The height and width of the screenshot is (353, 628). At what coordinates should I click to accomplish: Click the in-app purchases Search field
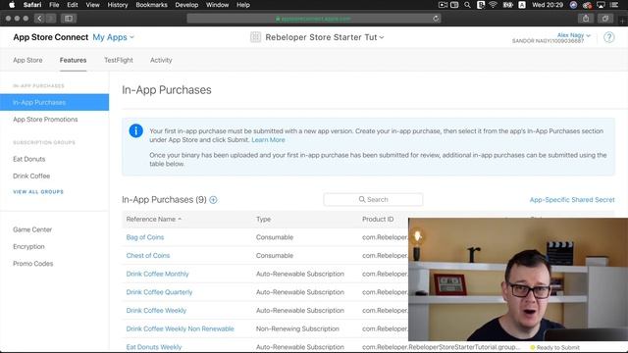(373, 199)
